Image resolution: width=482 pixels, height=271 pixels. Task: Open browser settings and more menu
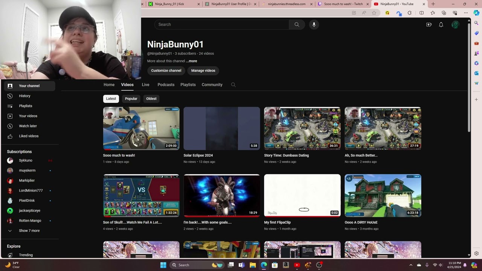[x=466, y=13]
